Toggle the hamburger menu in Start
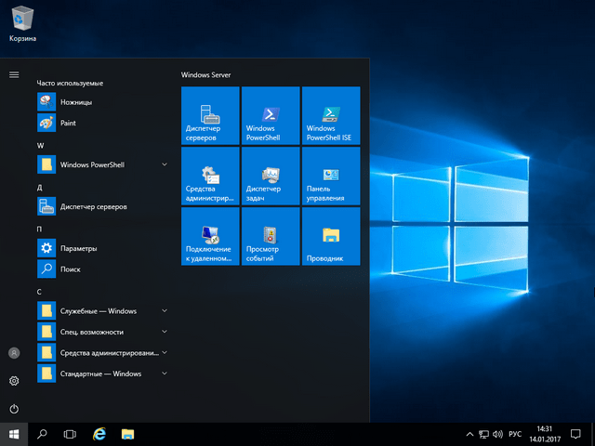This screenshot has height=446, width=595. coord(14,74)
